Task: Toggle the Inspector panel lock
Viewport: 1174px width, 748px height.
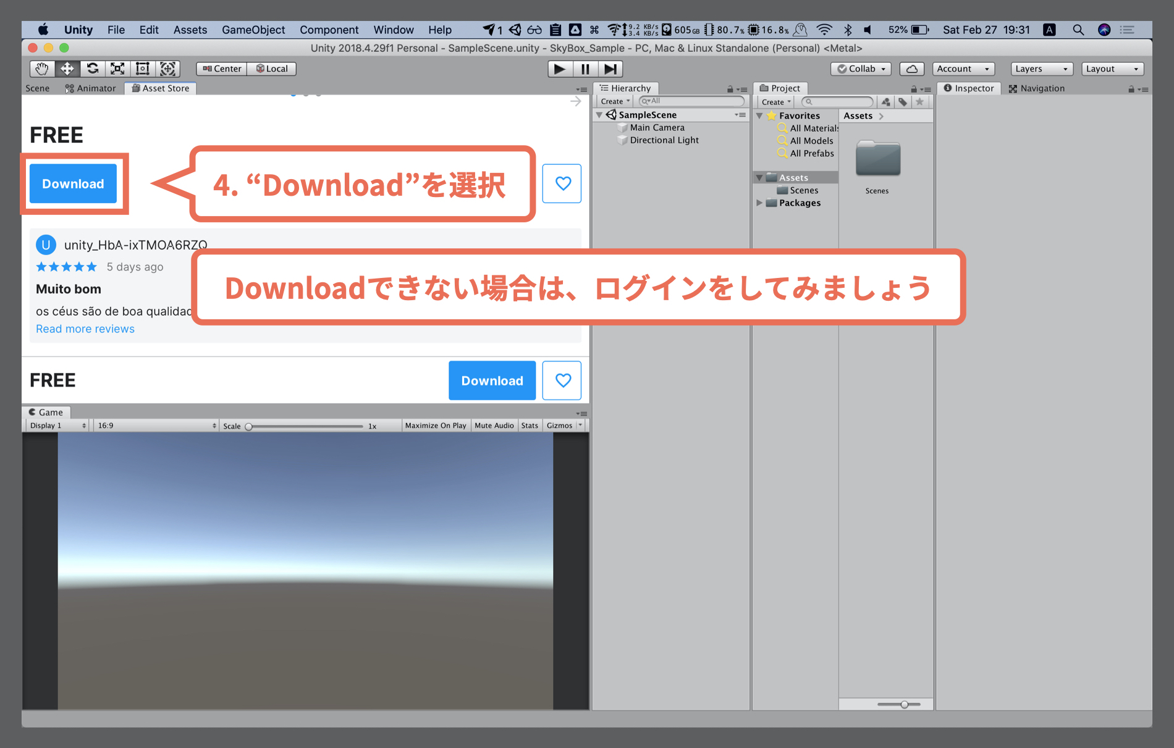Action: coord(1131,90)
